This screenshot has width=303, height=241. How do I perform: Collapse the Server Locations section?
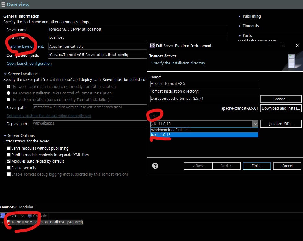[5, 74]
